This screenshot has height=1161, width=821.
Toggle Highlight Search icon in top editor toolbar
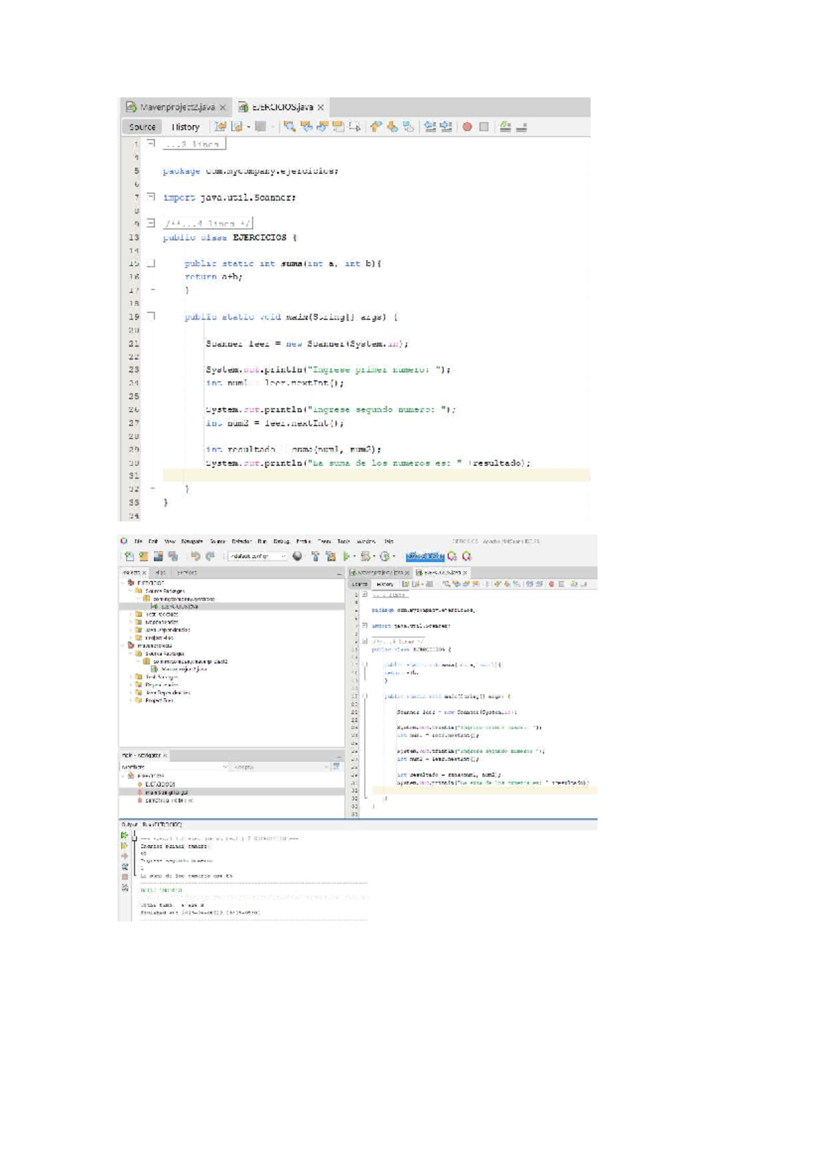[338, 127]
